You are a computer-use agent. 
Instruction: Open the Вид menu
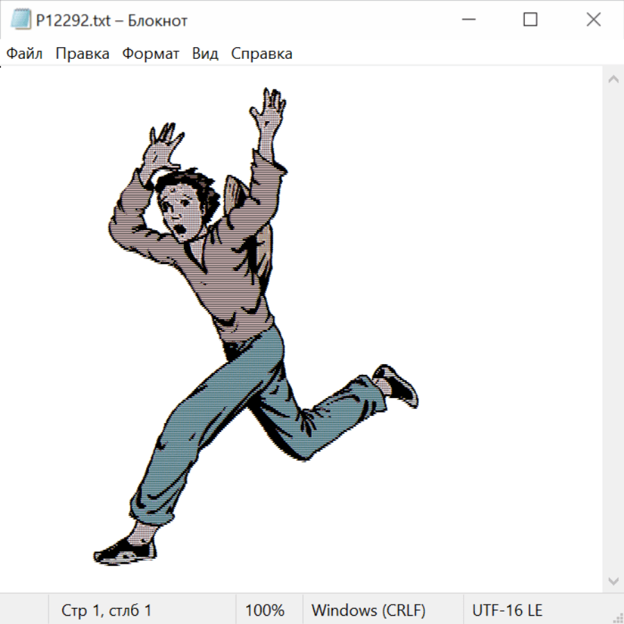click(x=205, y=54)
